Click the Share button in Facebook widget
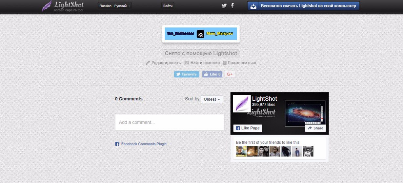Viewport: 403px width, 183px height. 315,128
